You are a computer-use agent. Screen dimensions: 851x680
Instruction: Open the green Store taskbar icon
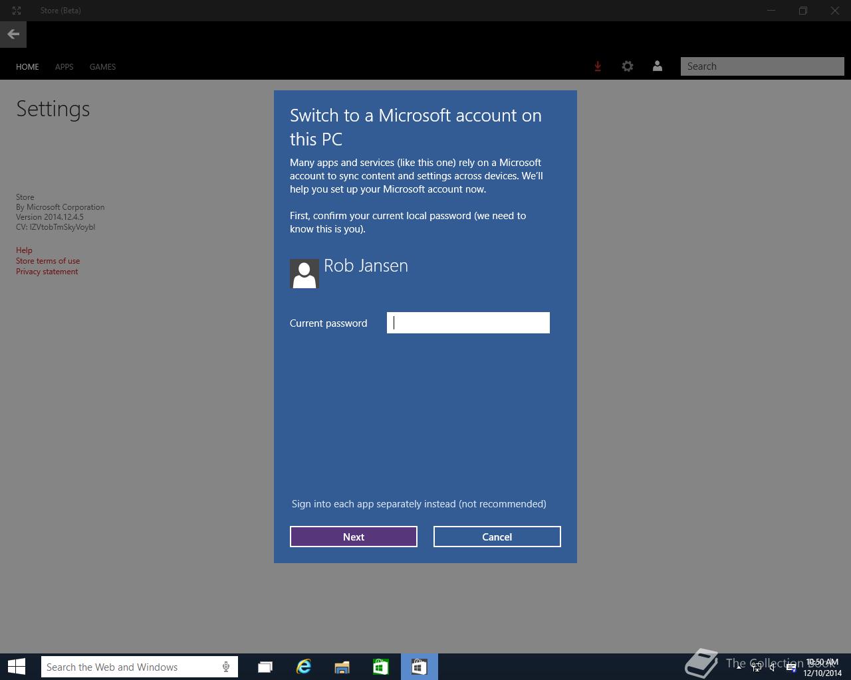(x=380, y=667)
